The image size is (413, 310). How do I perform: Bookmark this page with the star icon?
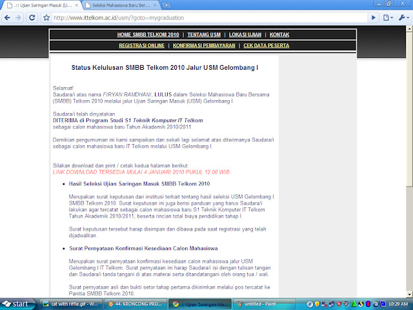point(46,17)
